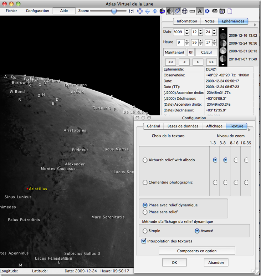Select 'Avancé' relief display method

click(x=197, y=231)
